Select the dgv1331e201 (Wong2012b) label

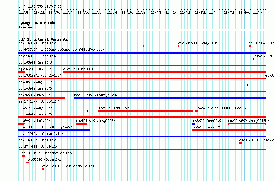40,75
